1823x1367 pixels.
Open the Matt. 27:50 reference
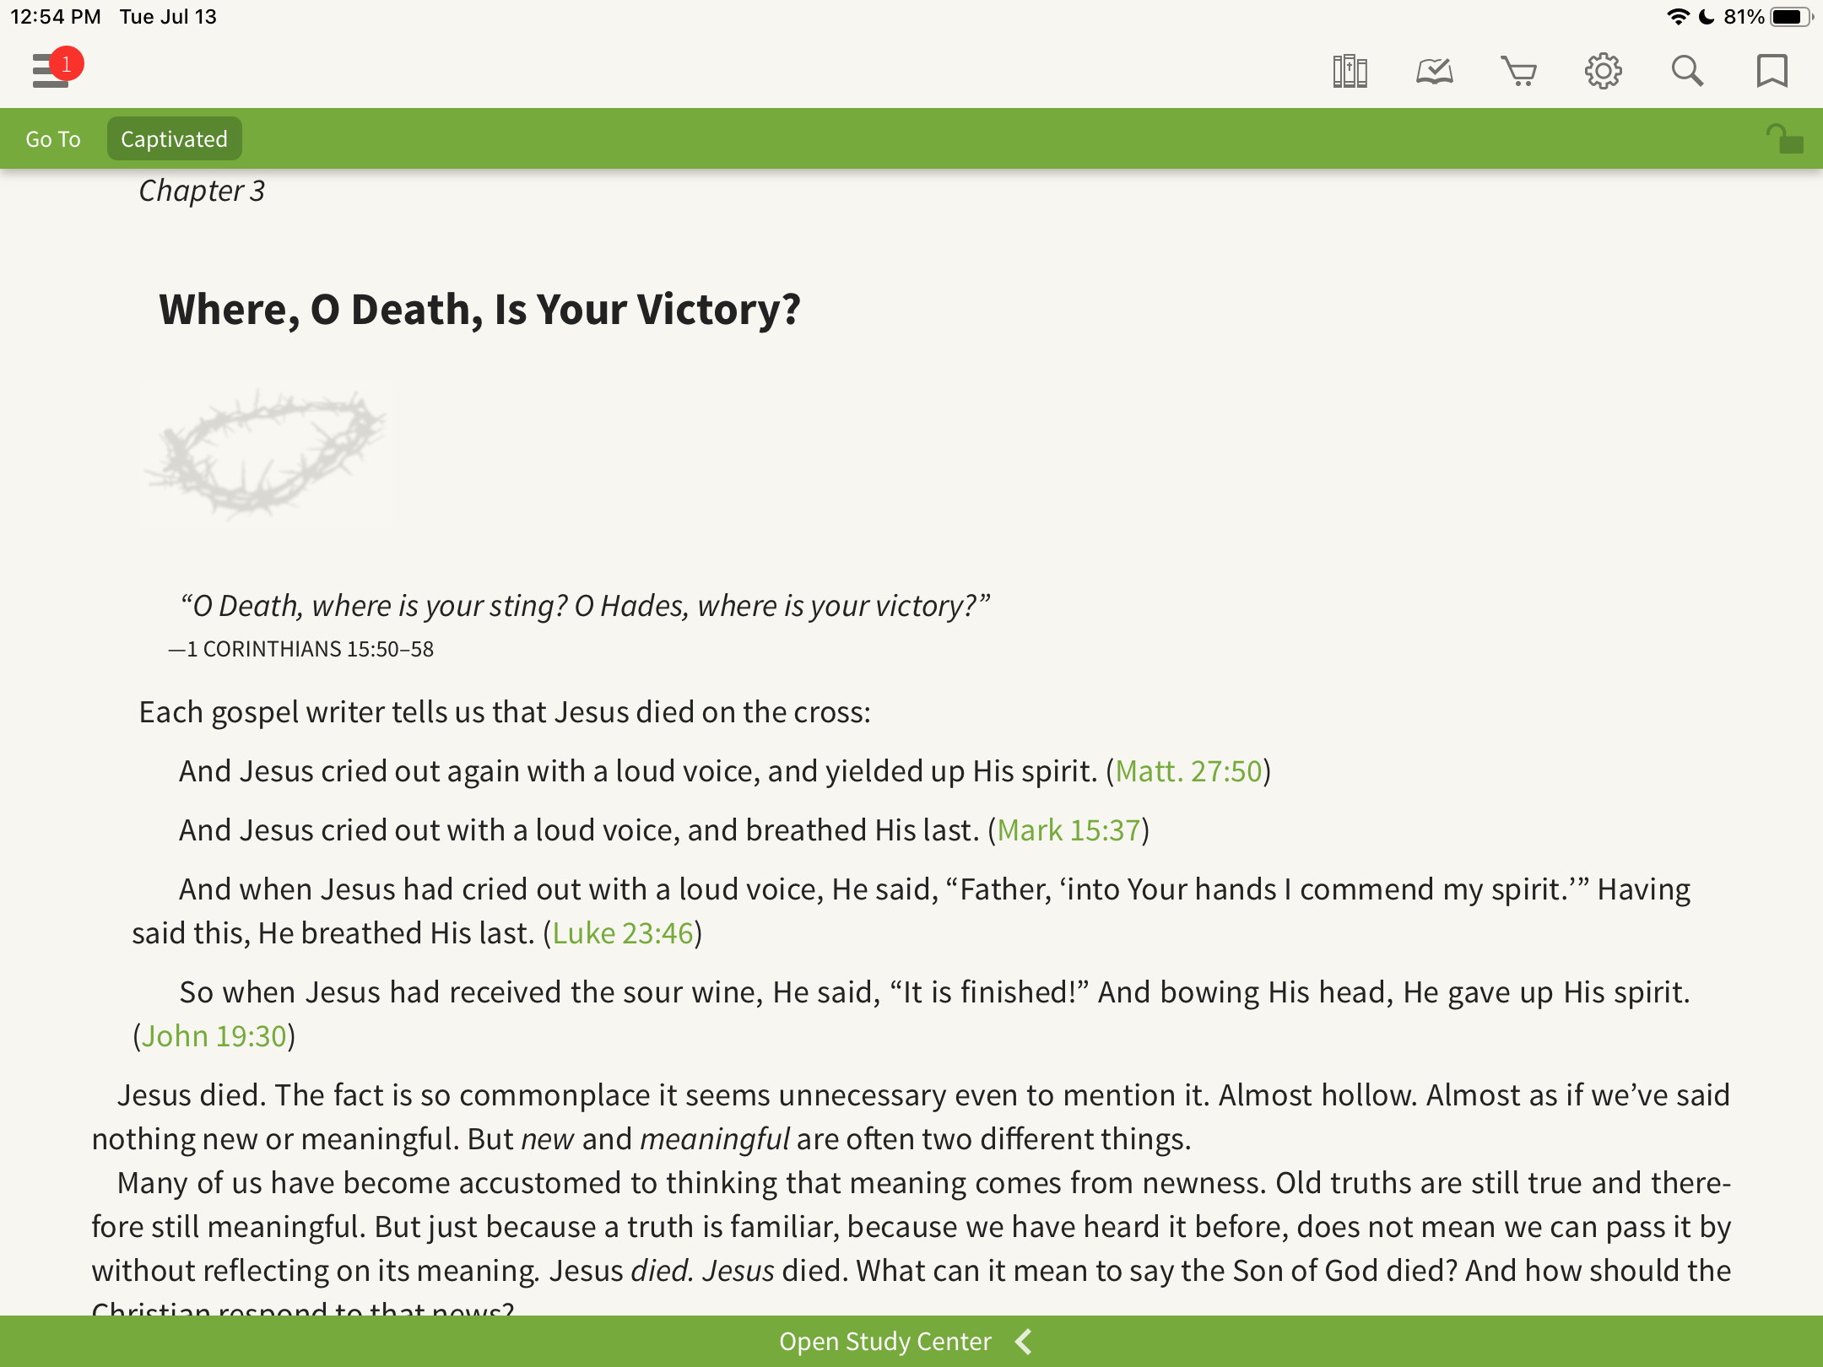(1188, 771)
